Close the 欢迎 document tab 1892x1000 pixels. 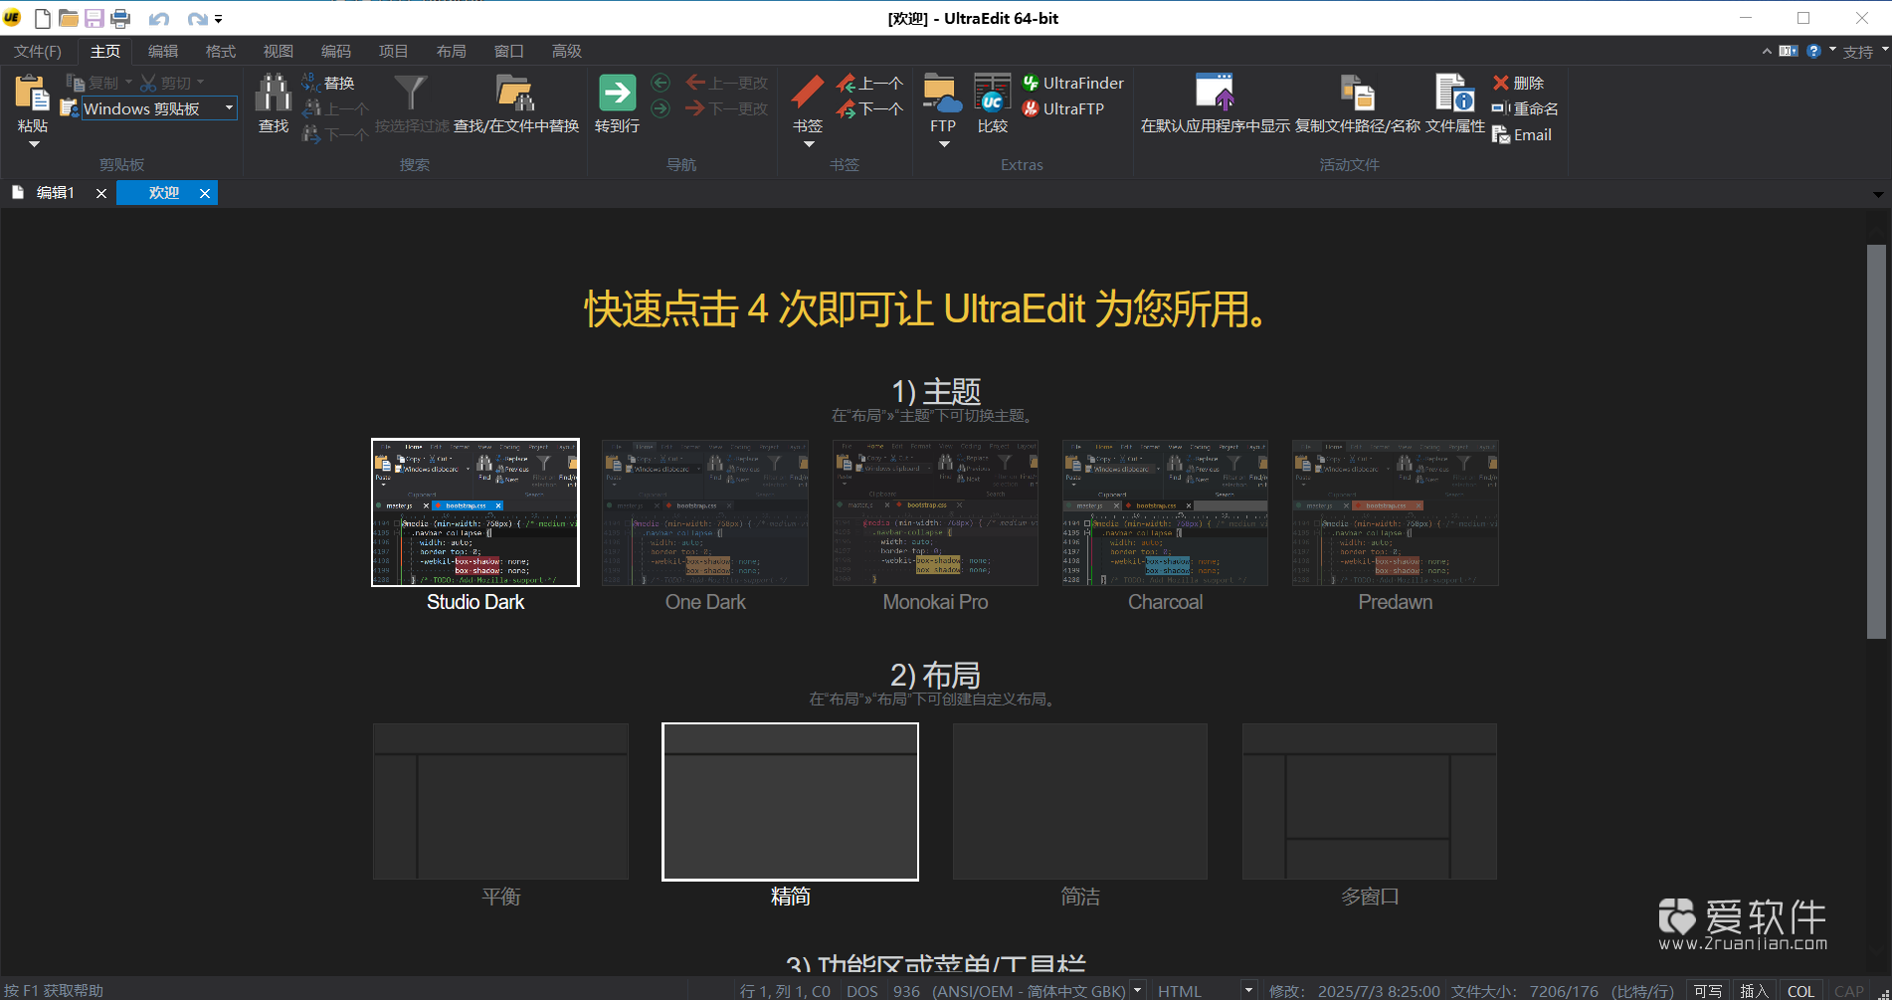click(x=205, y=193)
